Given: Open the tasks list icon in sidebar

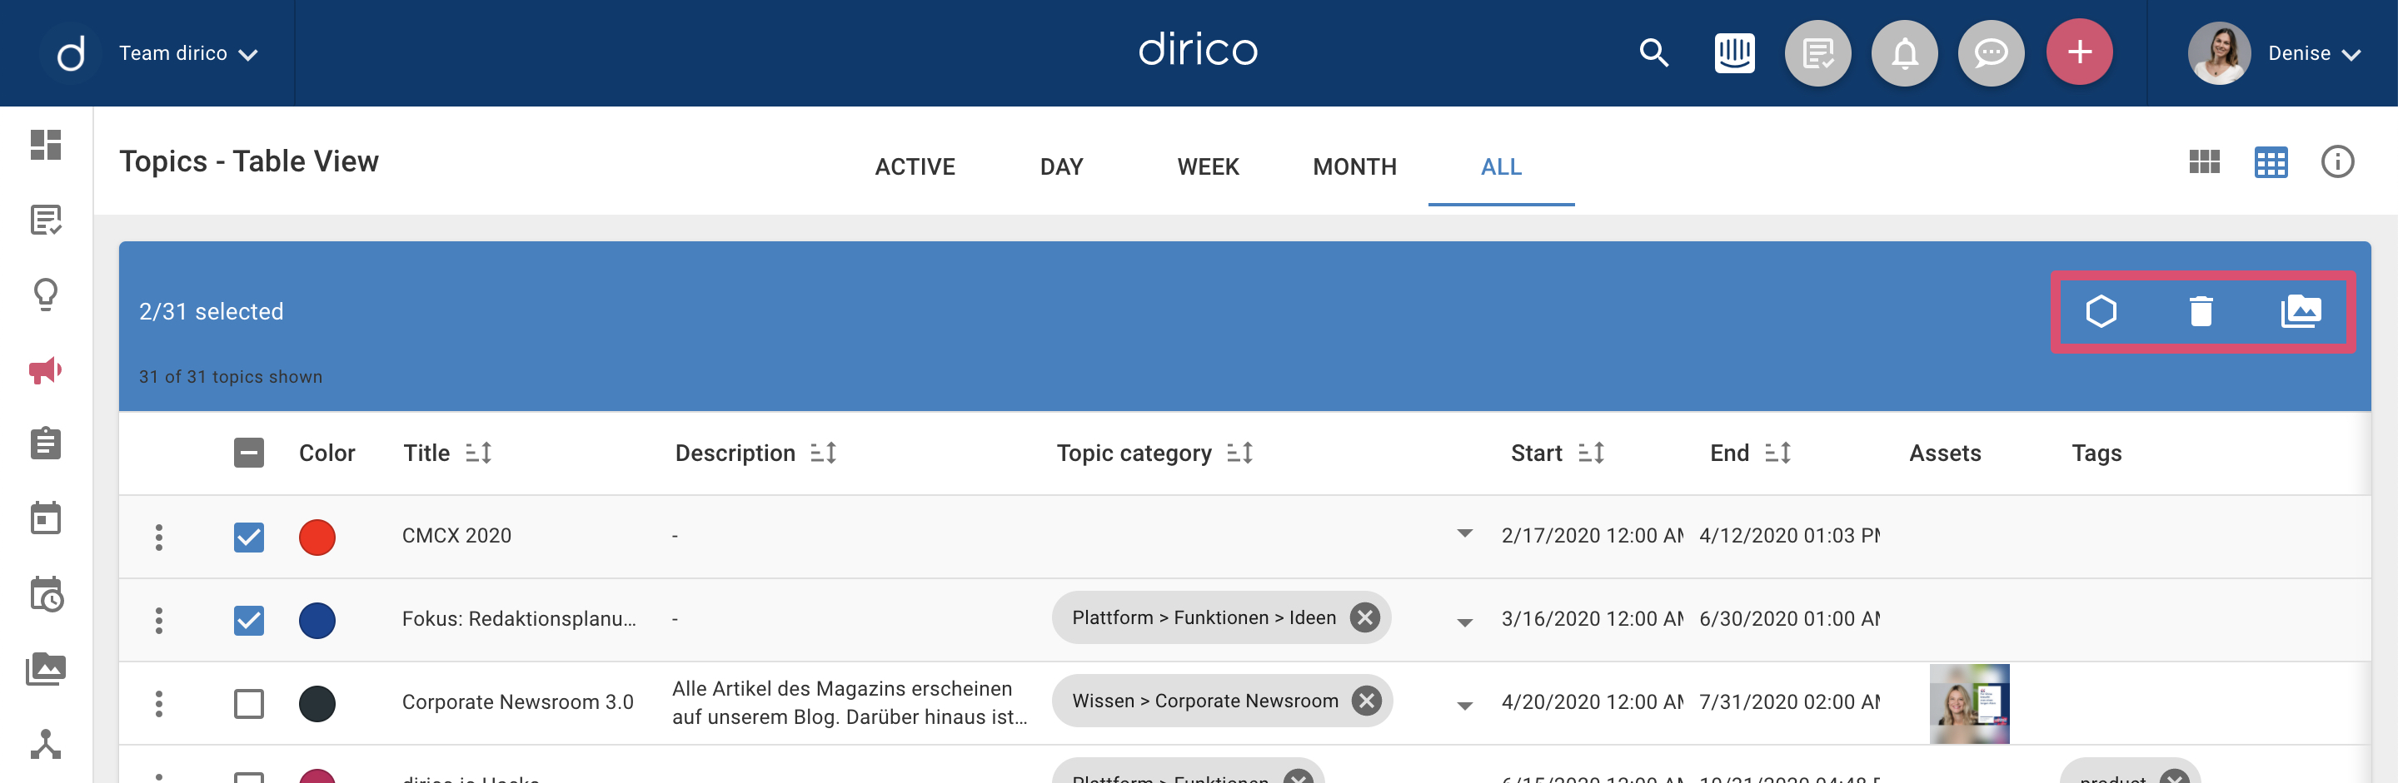Looking at the screenshot, I should point(46,221).
